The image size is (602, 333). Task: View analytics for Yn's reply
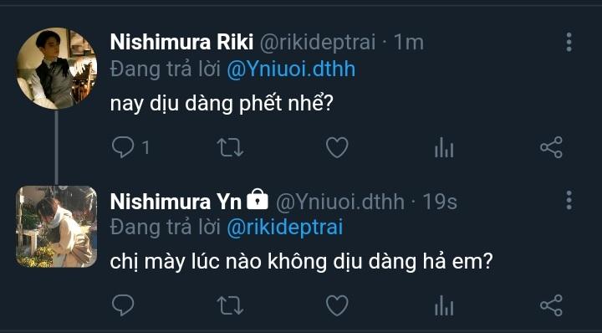[x=444, y=305]
